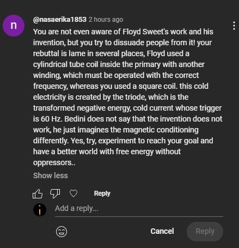Click your own dark profile avatar

[40, 210]
